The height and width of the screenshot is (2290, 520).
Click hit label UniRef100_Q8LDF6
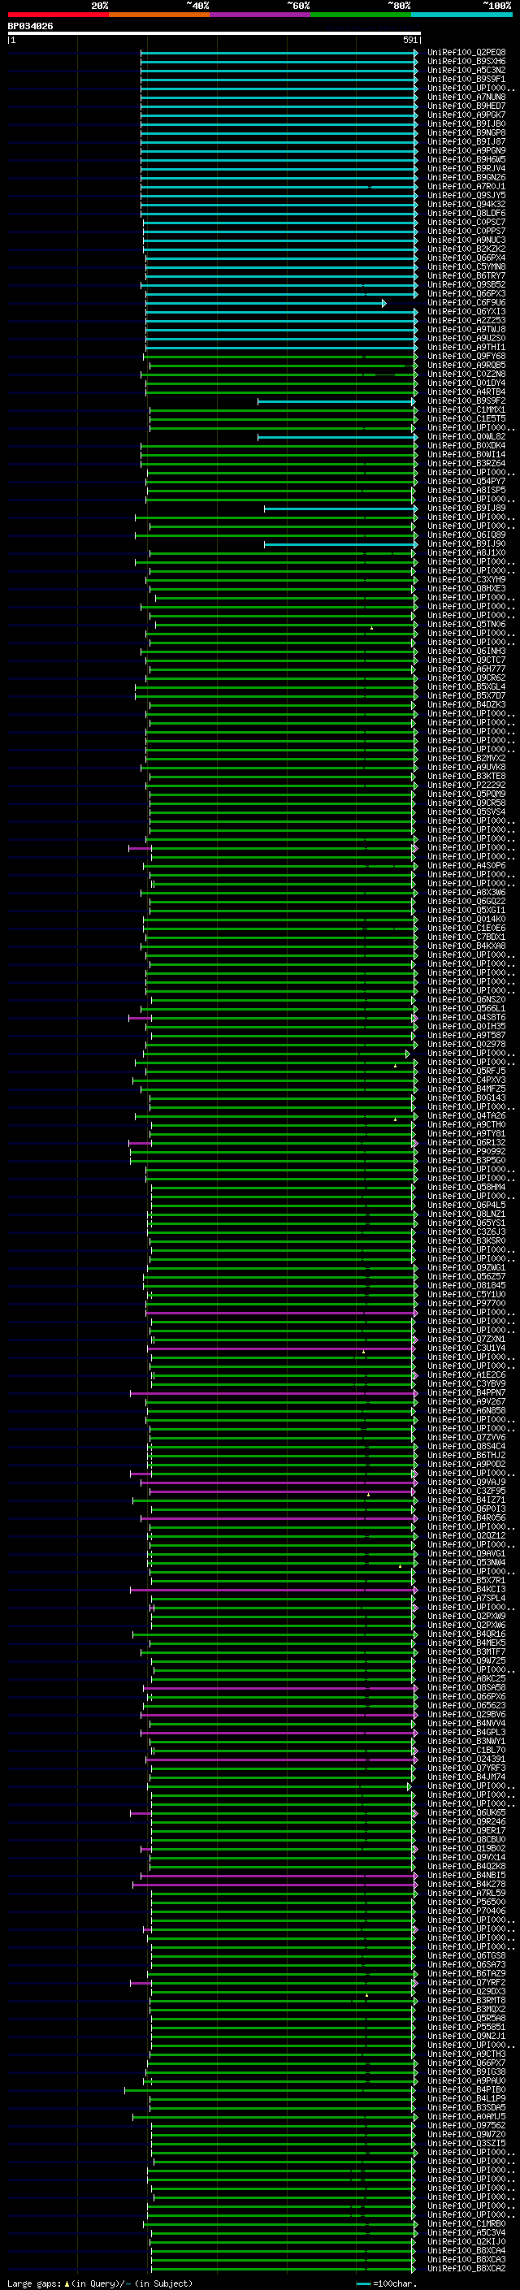pos(466,214)
